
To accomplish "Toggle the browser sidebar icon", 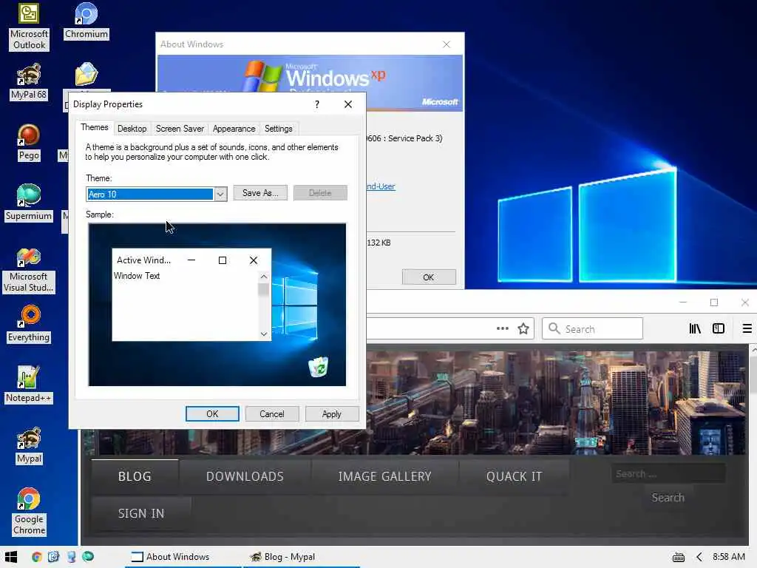I will [x=719, y=329].
